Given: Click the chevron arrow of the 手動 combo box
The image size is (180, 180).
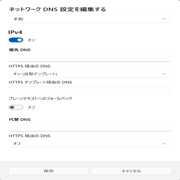Looking at the screenshot, I should pyautogui.click(x=164, y=19).
